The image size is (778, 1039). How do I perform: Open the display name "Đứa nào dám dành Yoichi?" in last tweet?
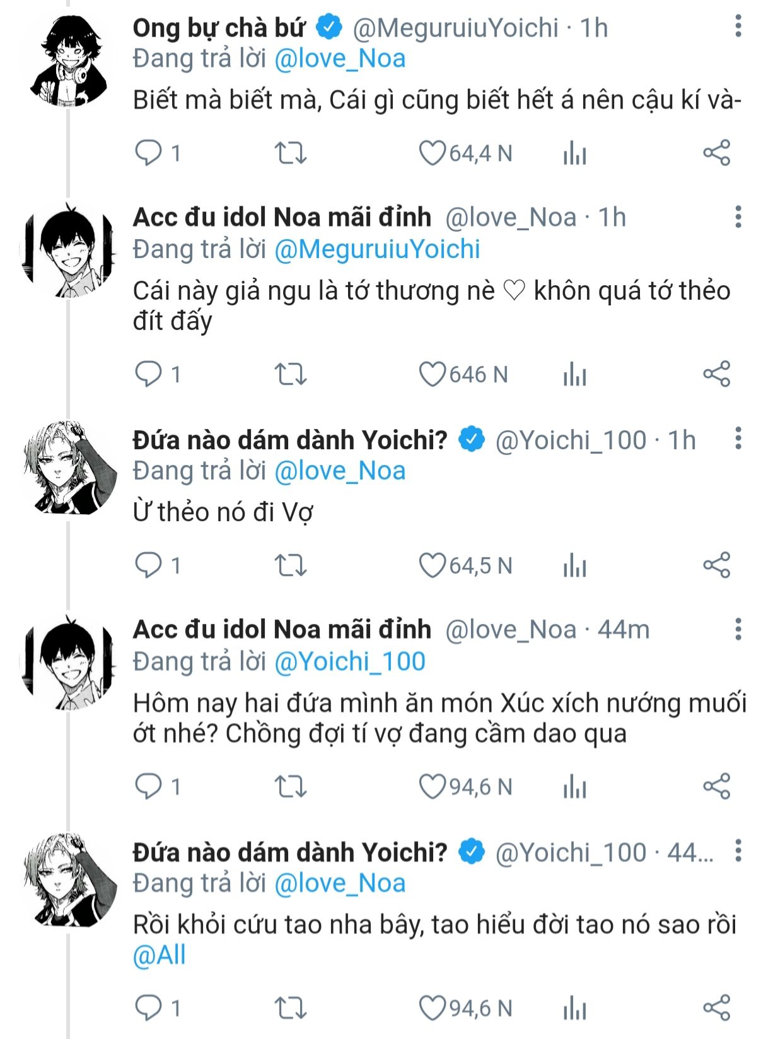(289, 852)
